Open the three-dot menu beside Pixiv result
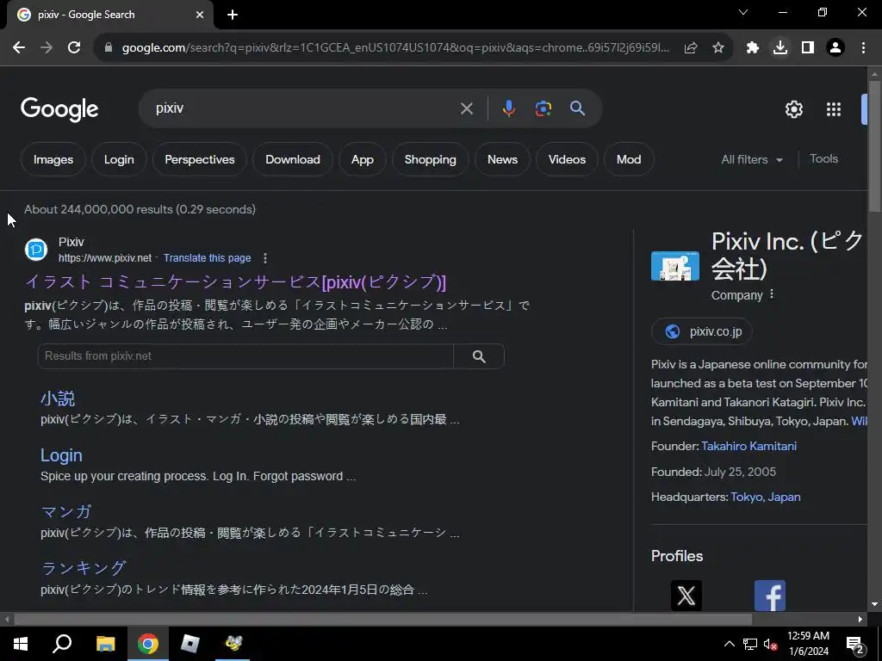Screen dimensions: 882x661 coord(265,258)
